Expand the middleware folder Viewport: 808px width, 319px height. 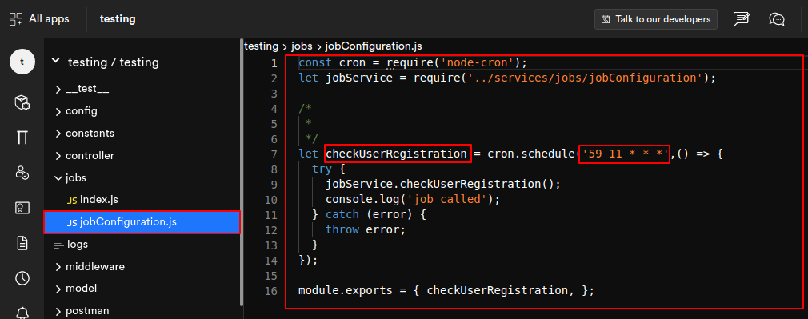[58, 267]
